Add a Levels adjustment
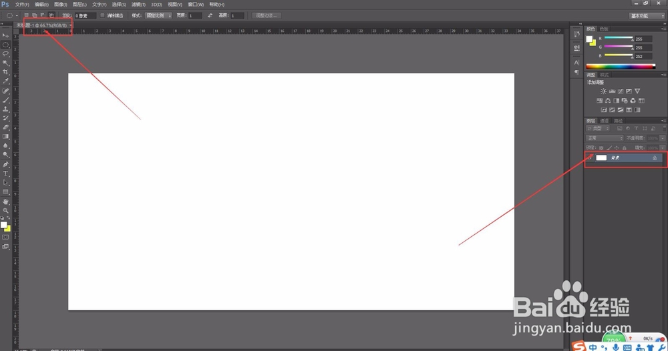The height and width of the screenshot is (351, 668). tap(612, 91)
